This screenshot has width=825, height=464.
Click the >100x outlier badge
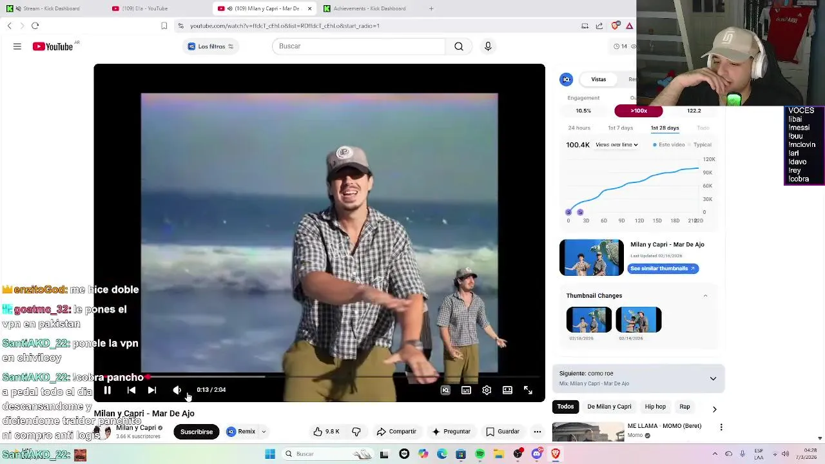point(639,111)
